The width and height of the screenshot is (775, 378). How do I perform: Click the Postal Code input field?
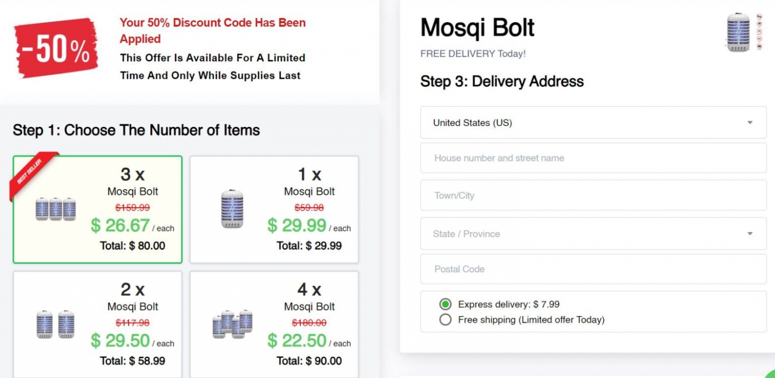[x=593, y=269]
